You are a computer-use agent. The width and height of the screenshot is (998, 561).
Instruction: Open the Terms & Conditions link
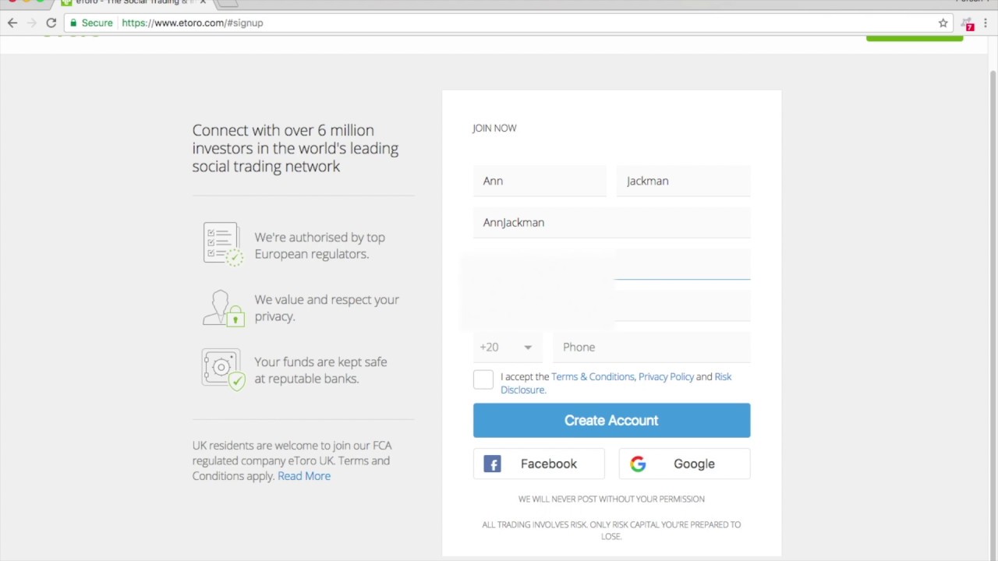pyautogui.click(x=593, y=377)
